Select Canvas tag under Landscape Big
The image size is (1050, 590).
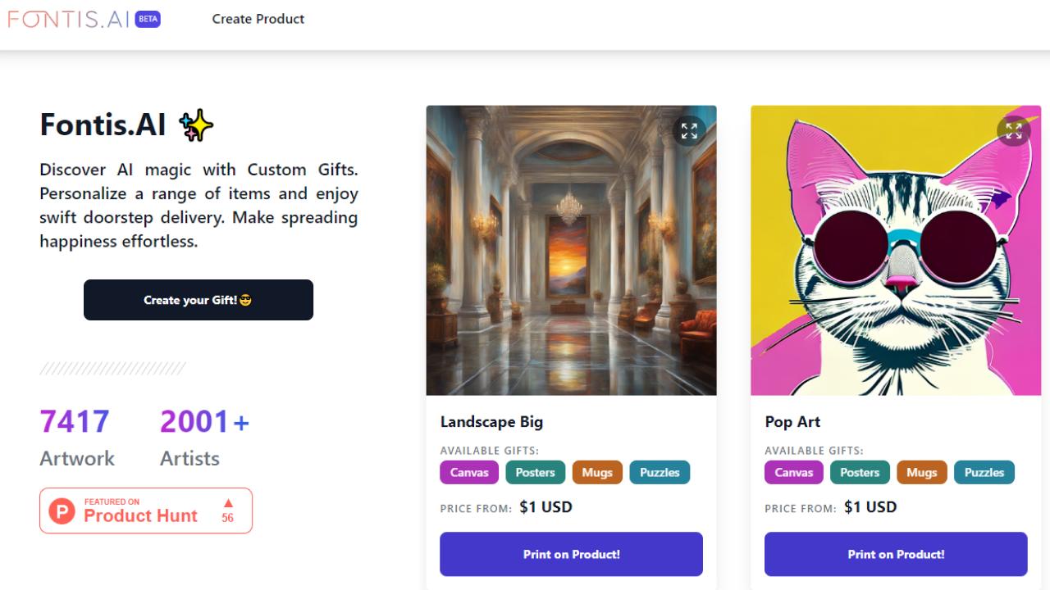[x=469, y=472]
